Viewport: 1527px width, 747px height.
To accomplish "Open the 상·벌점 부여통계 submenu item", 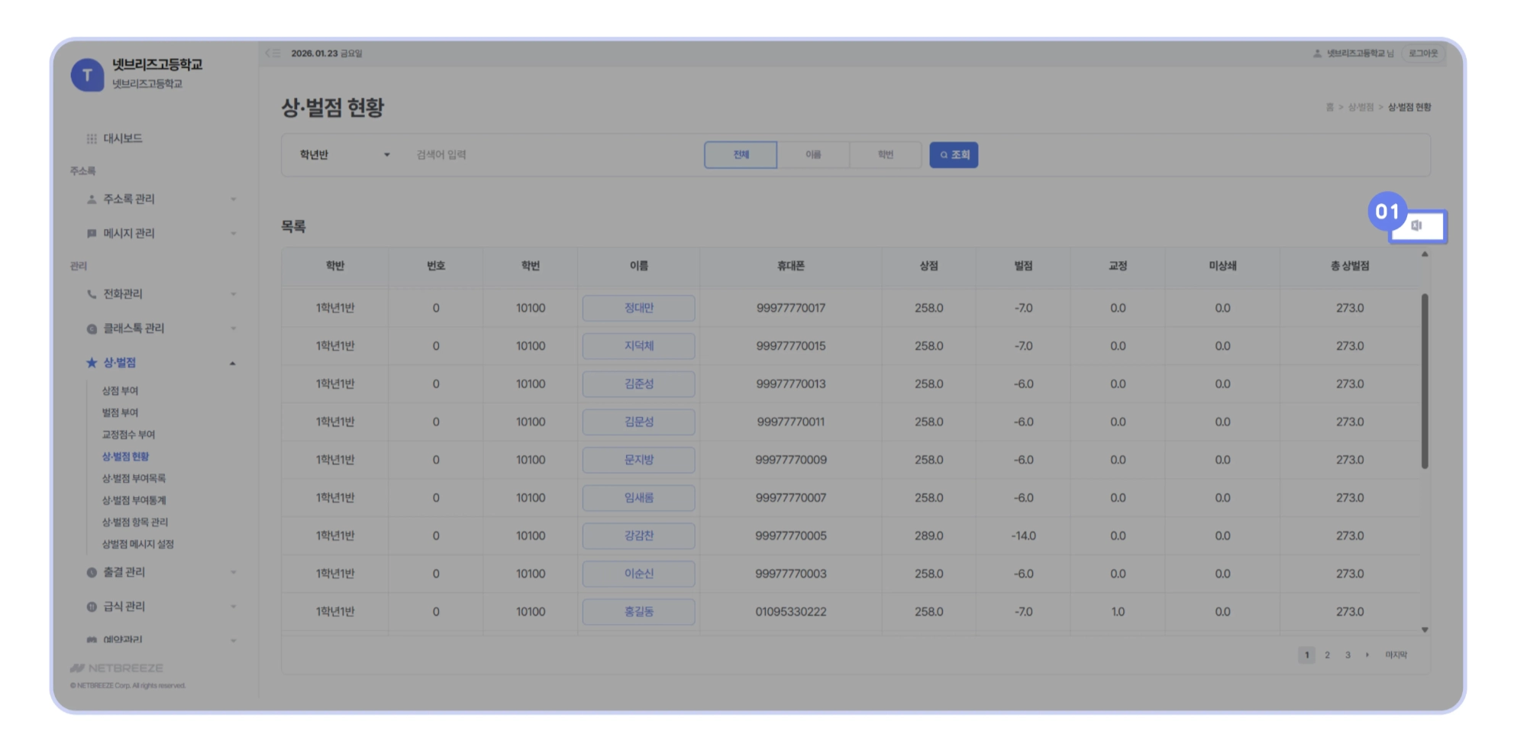I will pos(134,501).
